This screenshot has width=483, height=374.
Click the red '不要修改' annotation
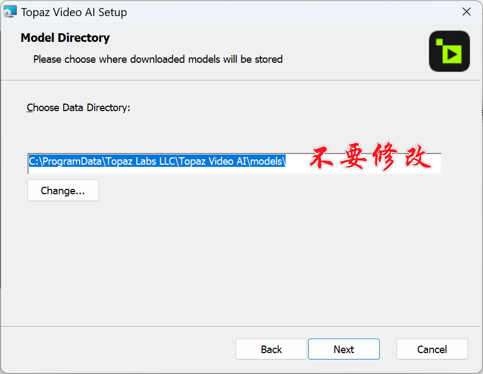point(370,159)
